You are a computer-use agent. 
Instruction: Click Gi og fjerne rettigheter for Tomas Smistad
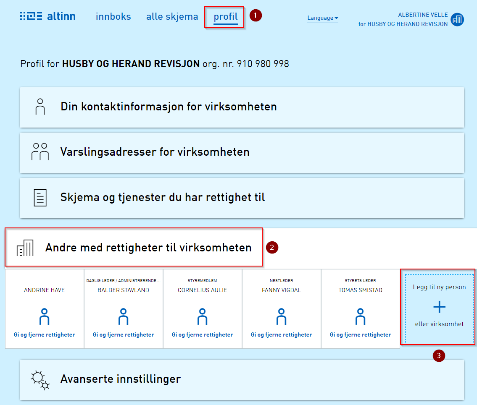coord(360,335)
